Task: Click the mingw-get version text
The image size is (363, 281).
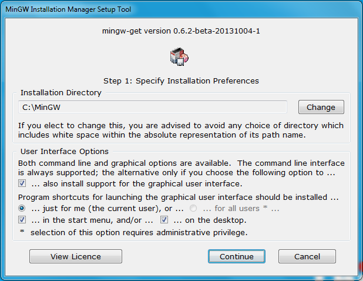Action: point(181,31)
